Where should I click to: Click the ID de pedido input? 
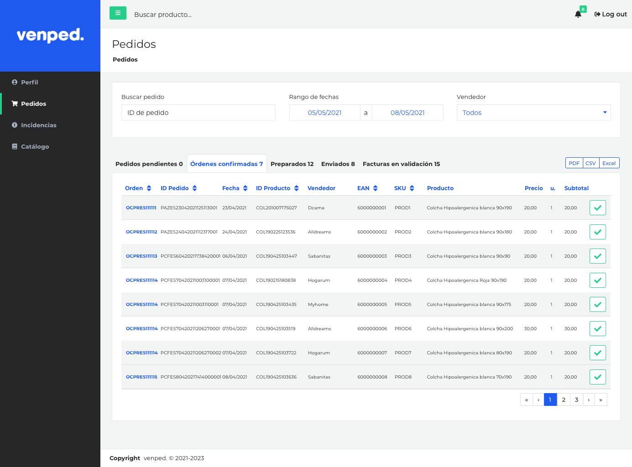pyautogui.click(x=198, y=113)
